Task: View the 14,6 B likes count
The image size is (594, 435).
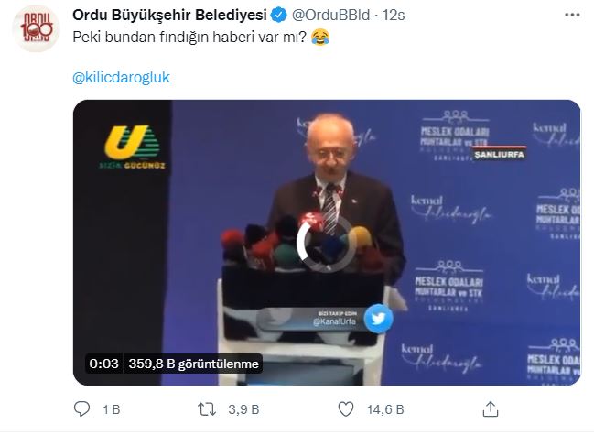Action: (x=385, y=409)
